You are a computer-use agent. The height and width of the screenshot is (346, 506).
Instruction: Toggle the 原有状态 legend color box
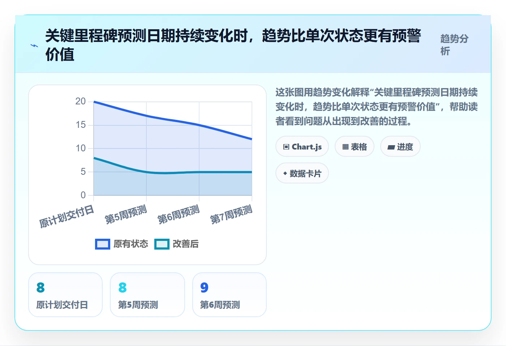coord(103,244)
